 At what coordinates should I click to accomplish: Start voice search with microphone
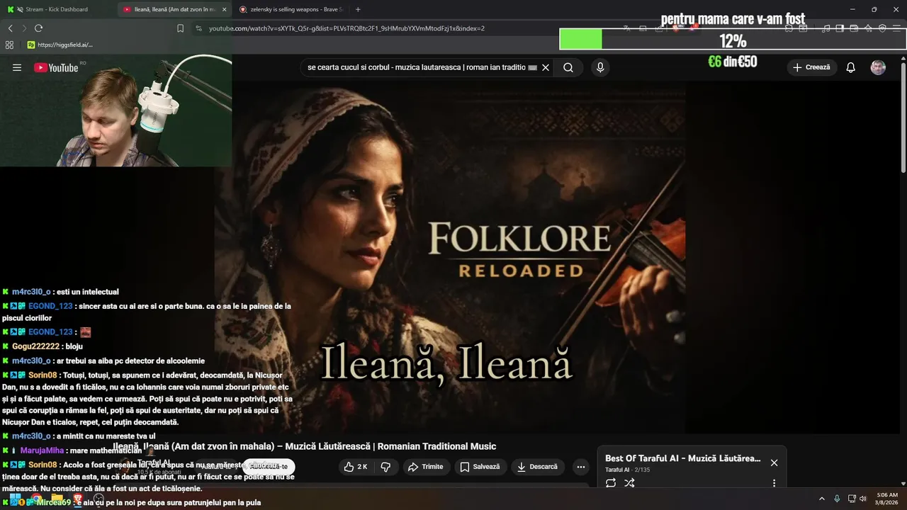(x=600, y=67)
